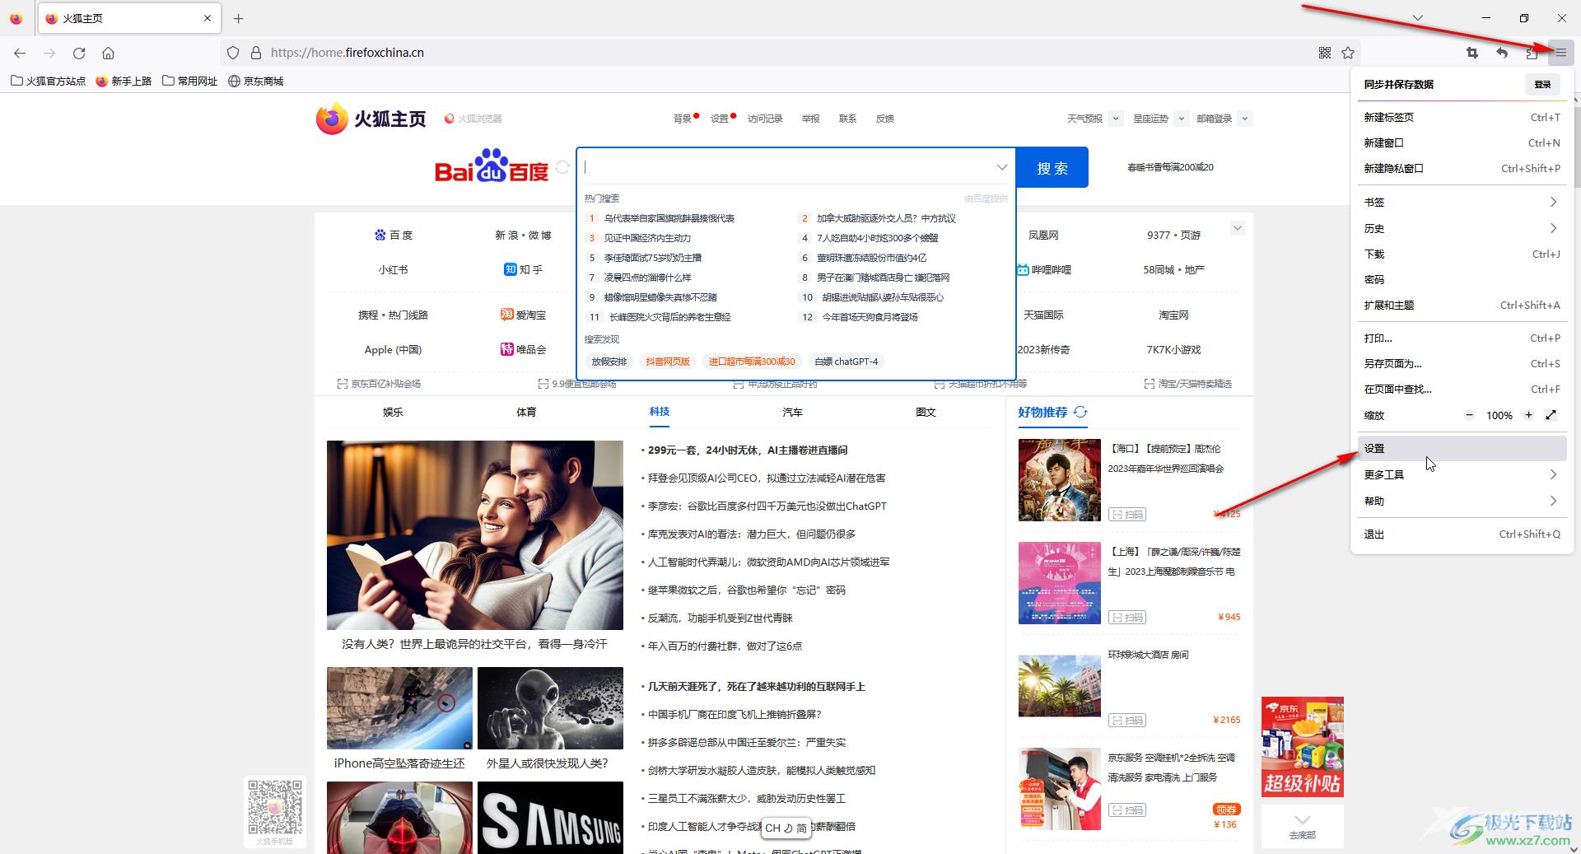The image size is (1581, 854).
Task: Go back to previous page
Action: click(20, 53)
